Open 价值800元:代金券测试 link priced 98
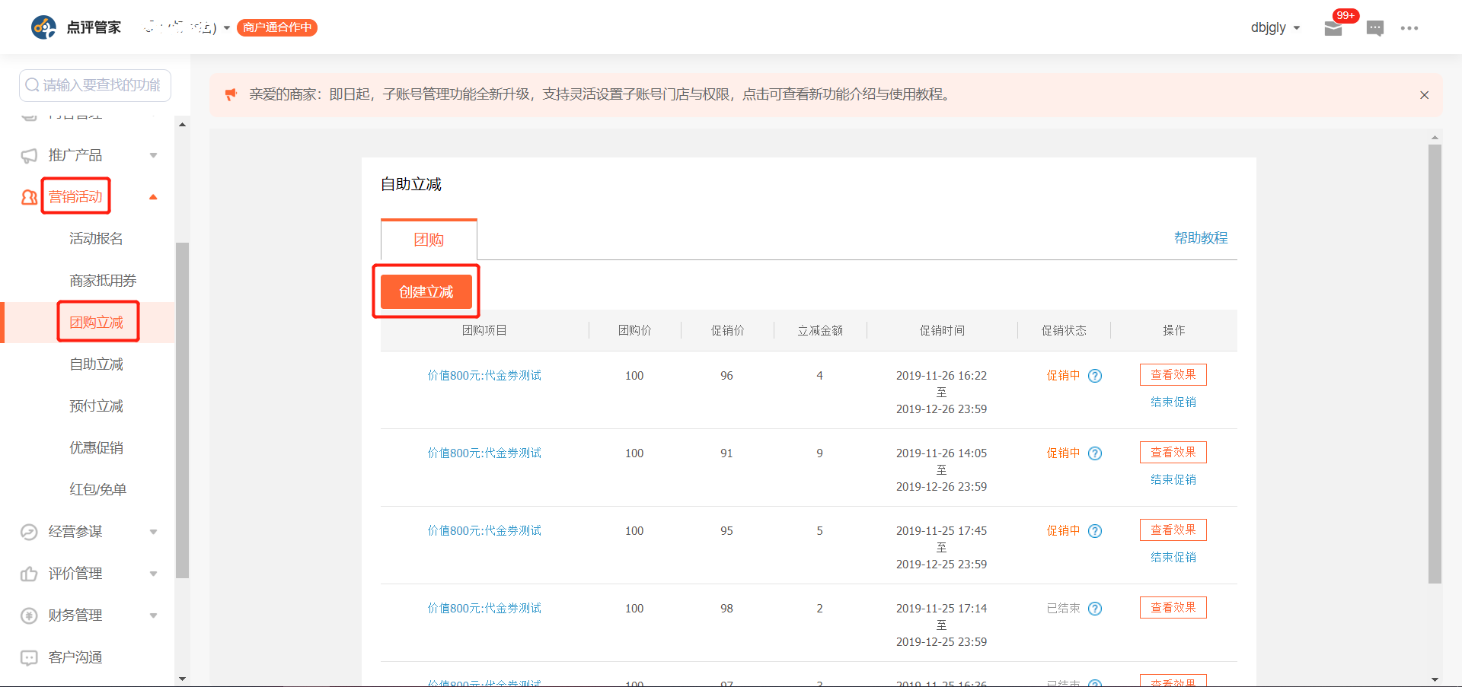The image size is (1462, 687). point(484,609)
